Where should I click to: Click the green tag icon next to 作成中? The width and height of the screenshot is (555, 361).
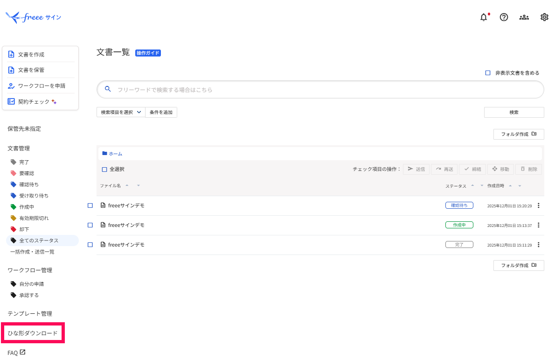tap(14, 207)
